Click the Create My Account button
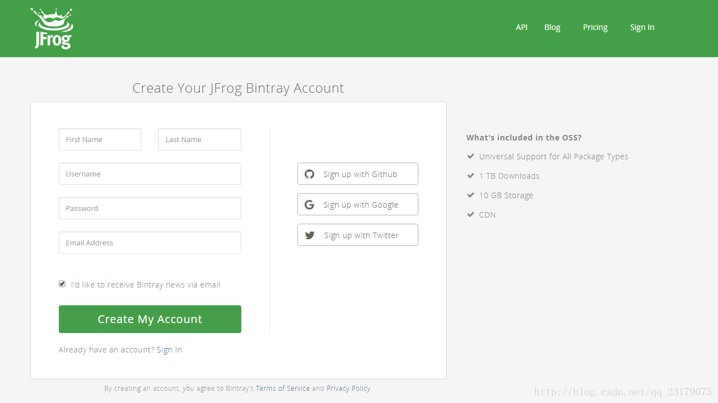This screenshot has height=403, width=718. pyautogui.click(x=150, y=319)
